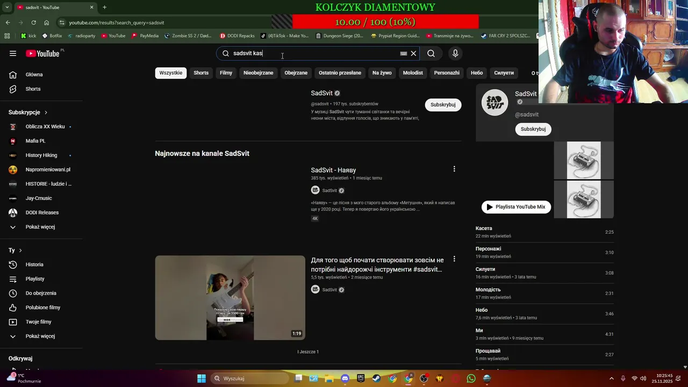Select the Ostatnio przesłane filter chip

[x=340, y=73]
